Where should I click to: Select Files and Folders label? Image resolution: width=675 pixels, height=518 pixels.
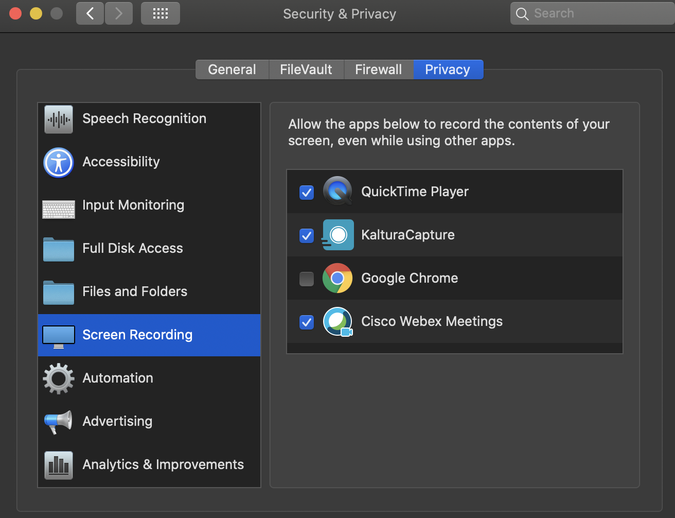pos(135,291)
